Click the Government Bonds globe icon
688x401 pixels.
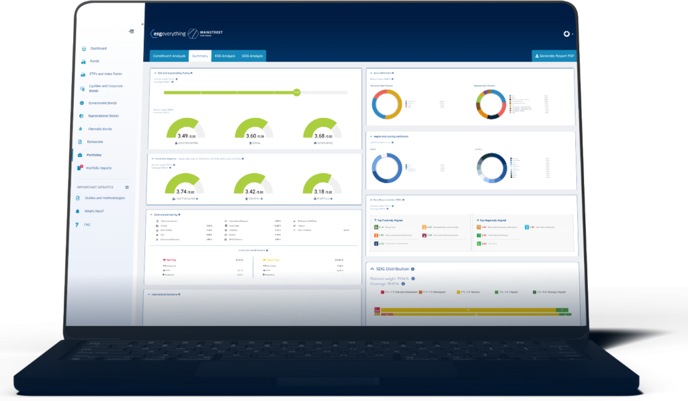[82, 103]
